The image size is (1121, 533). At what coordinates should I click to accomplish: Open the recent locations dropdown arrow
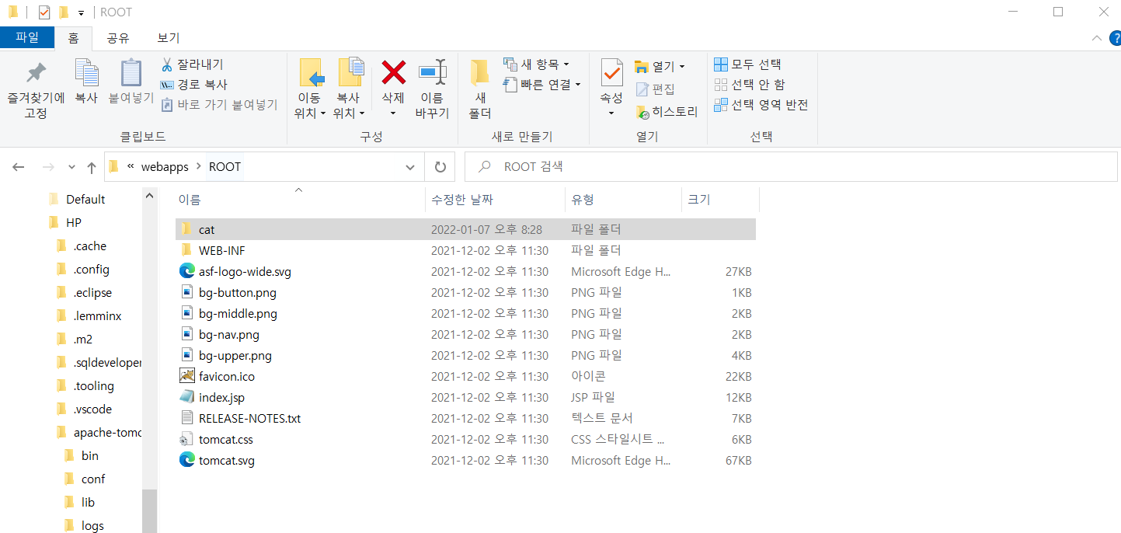point(71,167)
